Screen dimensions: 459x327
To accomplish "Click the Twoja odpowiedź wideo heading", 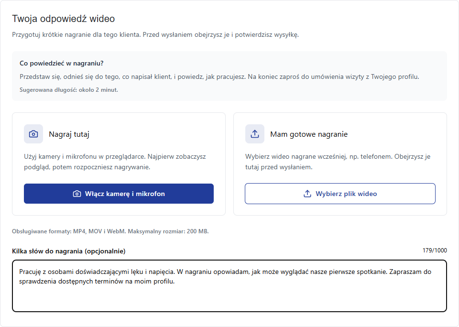I will point(63,19).
